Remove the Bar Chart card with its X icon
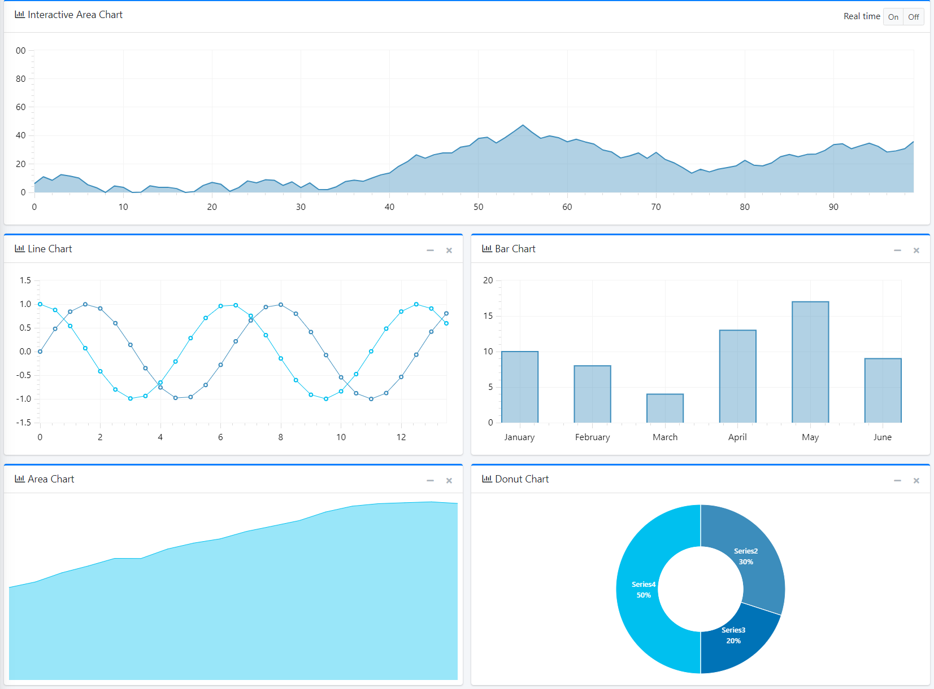934x689 pixels. (x=916, y=251)
